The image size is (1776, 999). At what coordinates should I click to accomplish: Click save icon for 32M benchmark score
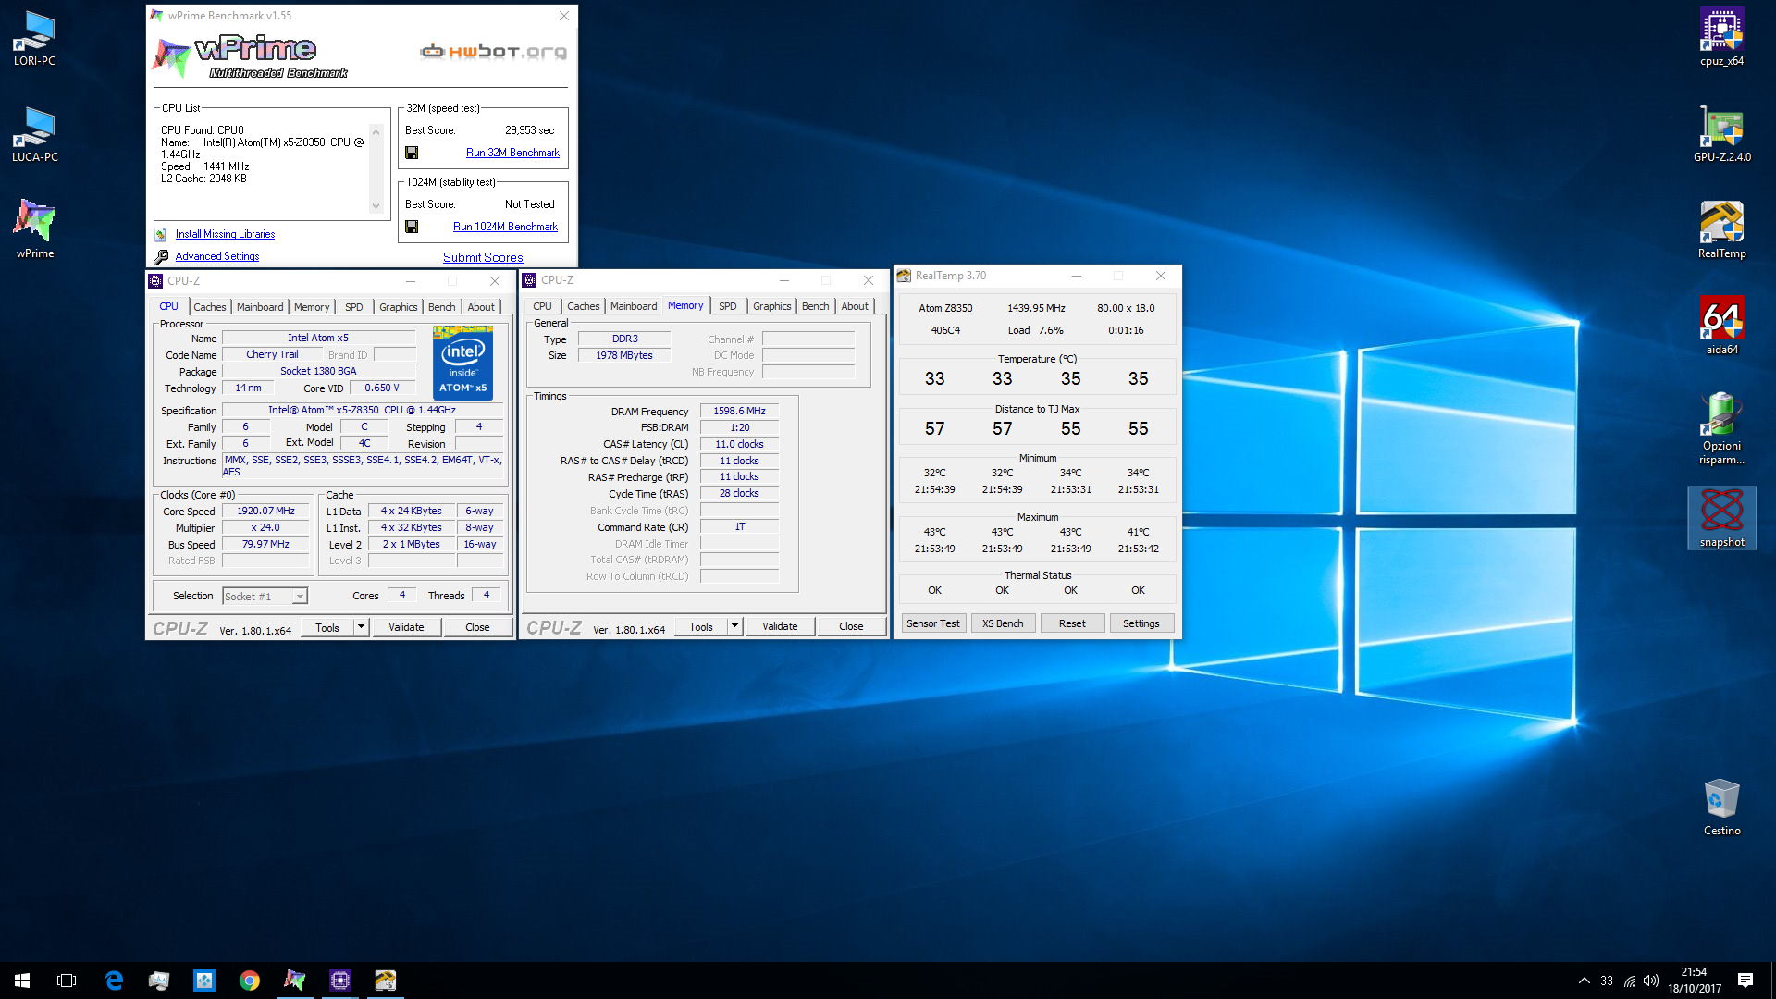point(412,153)
